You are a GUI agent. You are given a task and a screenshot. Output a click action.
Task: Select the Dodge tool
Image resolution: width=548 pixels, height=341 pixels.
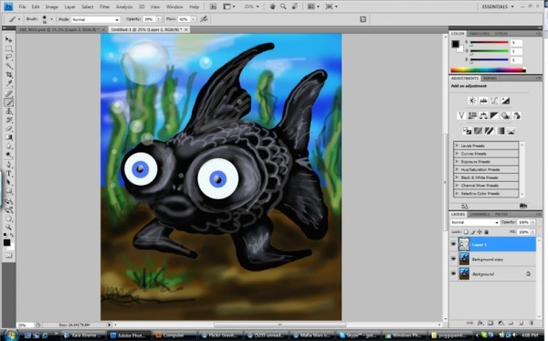click(9, 155)
